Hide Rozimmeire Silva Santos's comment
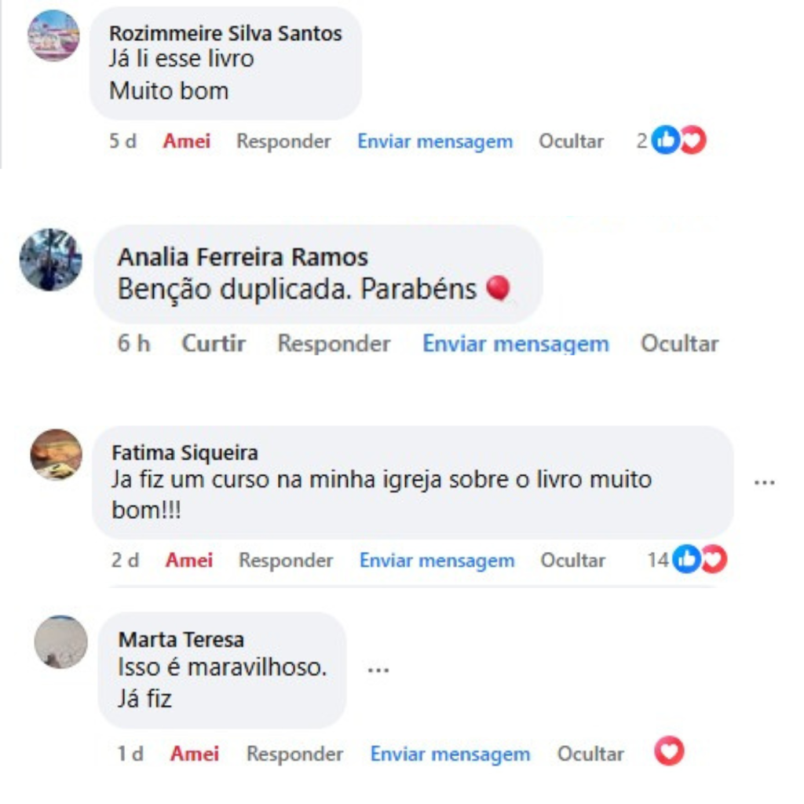 pos(572,141)
